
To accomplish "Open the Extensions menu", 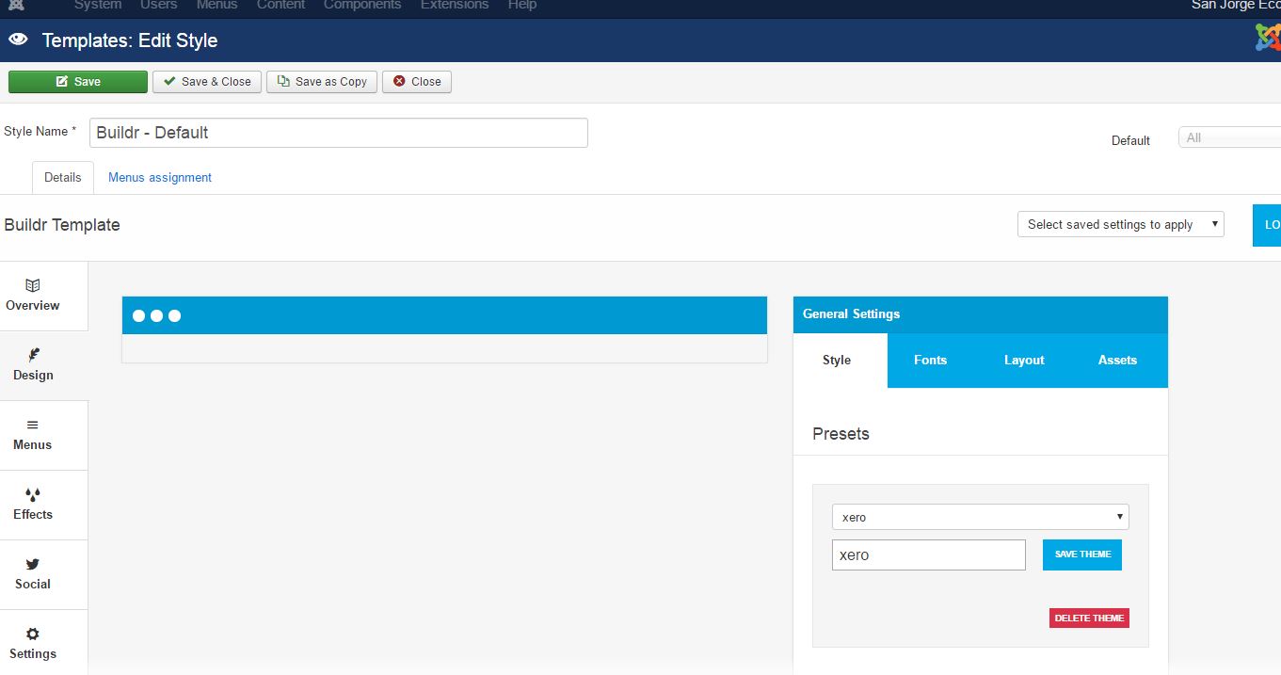I will tap(455, 5).
